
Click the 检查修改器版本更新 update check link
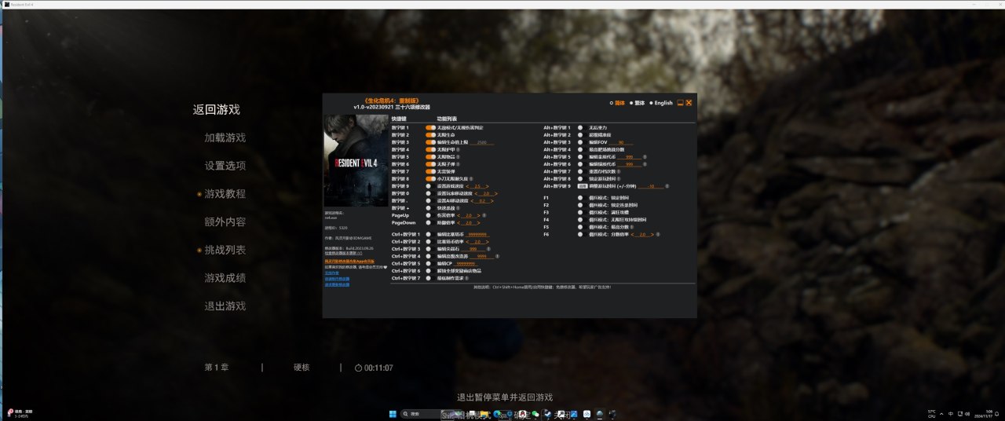coord(343,253)
